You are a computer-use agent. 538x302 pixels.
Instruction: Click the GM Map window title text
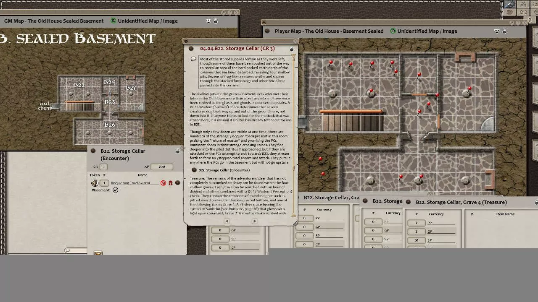click(54, 21)
